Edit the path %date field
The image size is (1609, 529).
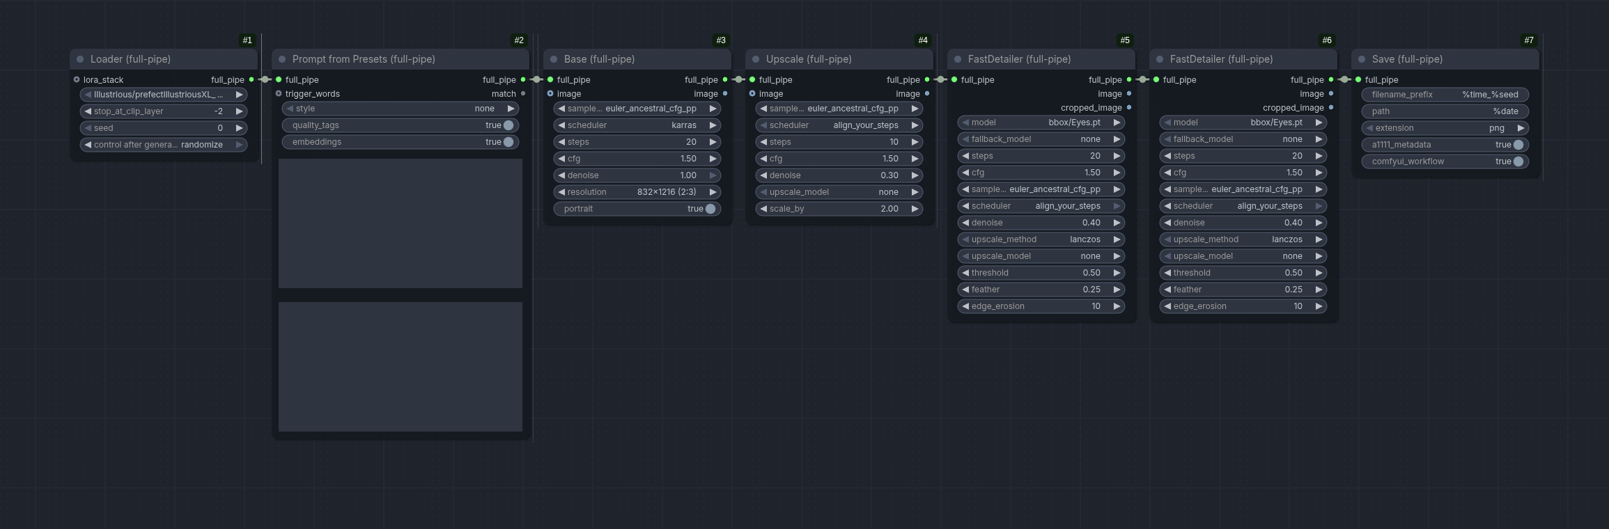point(1445,111)
